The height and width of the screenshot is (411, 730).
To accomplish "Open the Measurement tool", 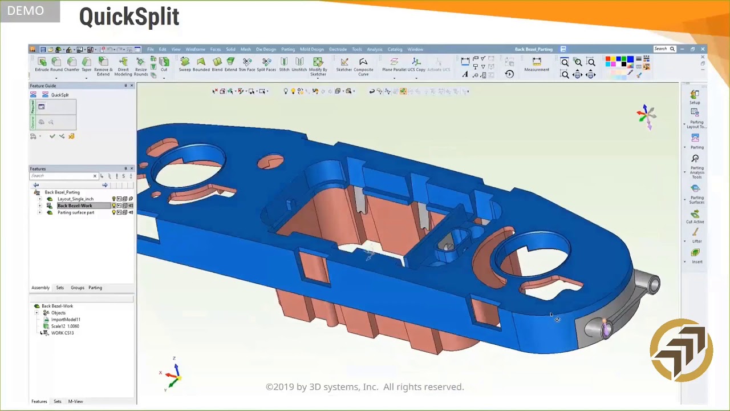I will [x=537, y=65].
